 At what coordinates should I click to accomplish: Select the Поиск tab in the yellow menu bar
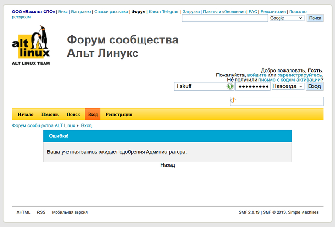pos(73,115)
